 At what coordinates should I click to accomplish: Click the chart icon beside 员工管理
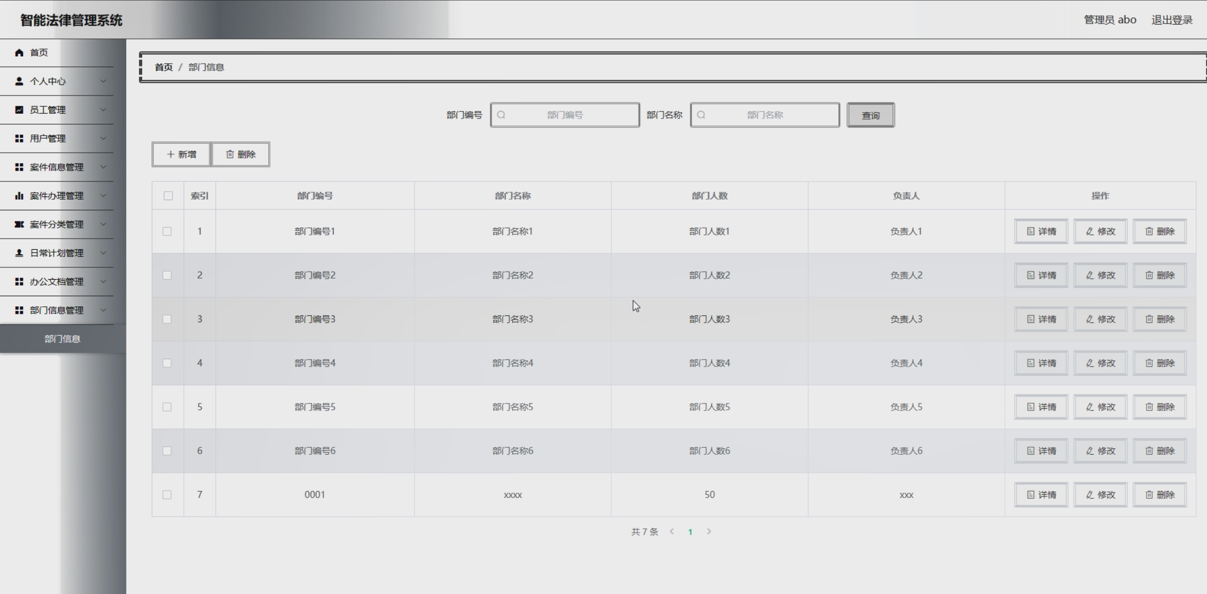pos(19,109)
